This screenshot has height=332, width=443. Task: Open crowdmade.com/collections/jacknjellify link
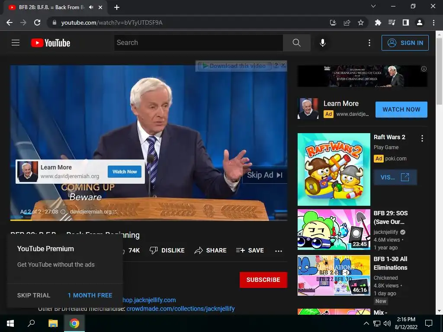180,309
